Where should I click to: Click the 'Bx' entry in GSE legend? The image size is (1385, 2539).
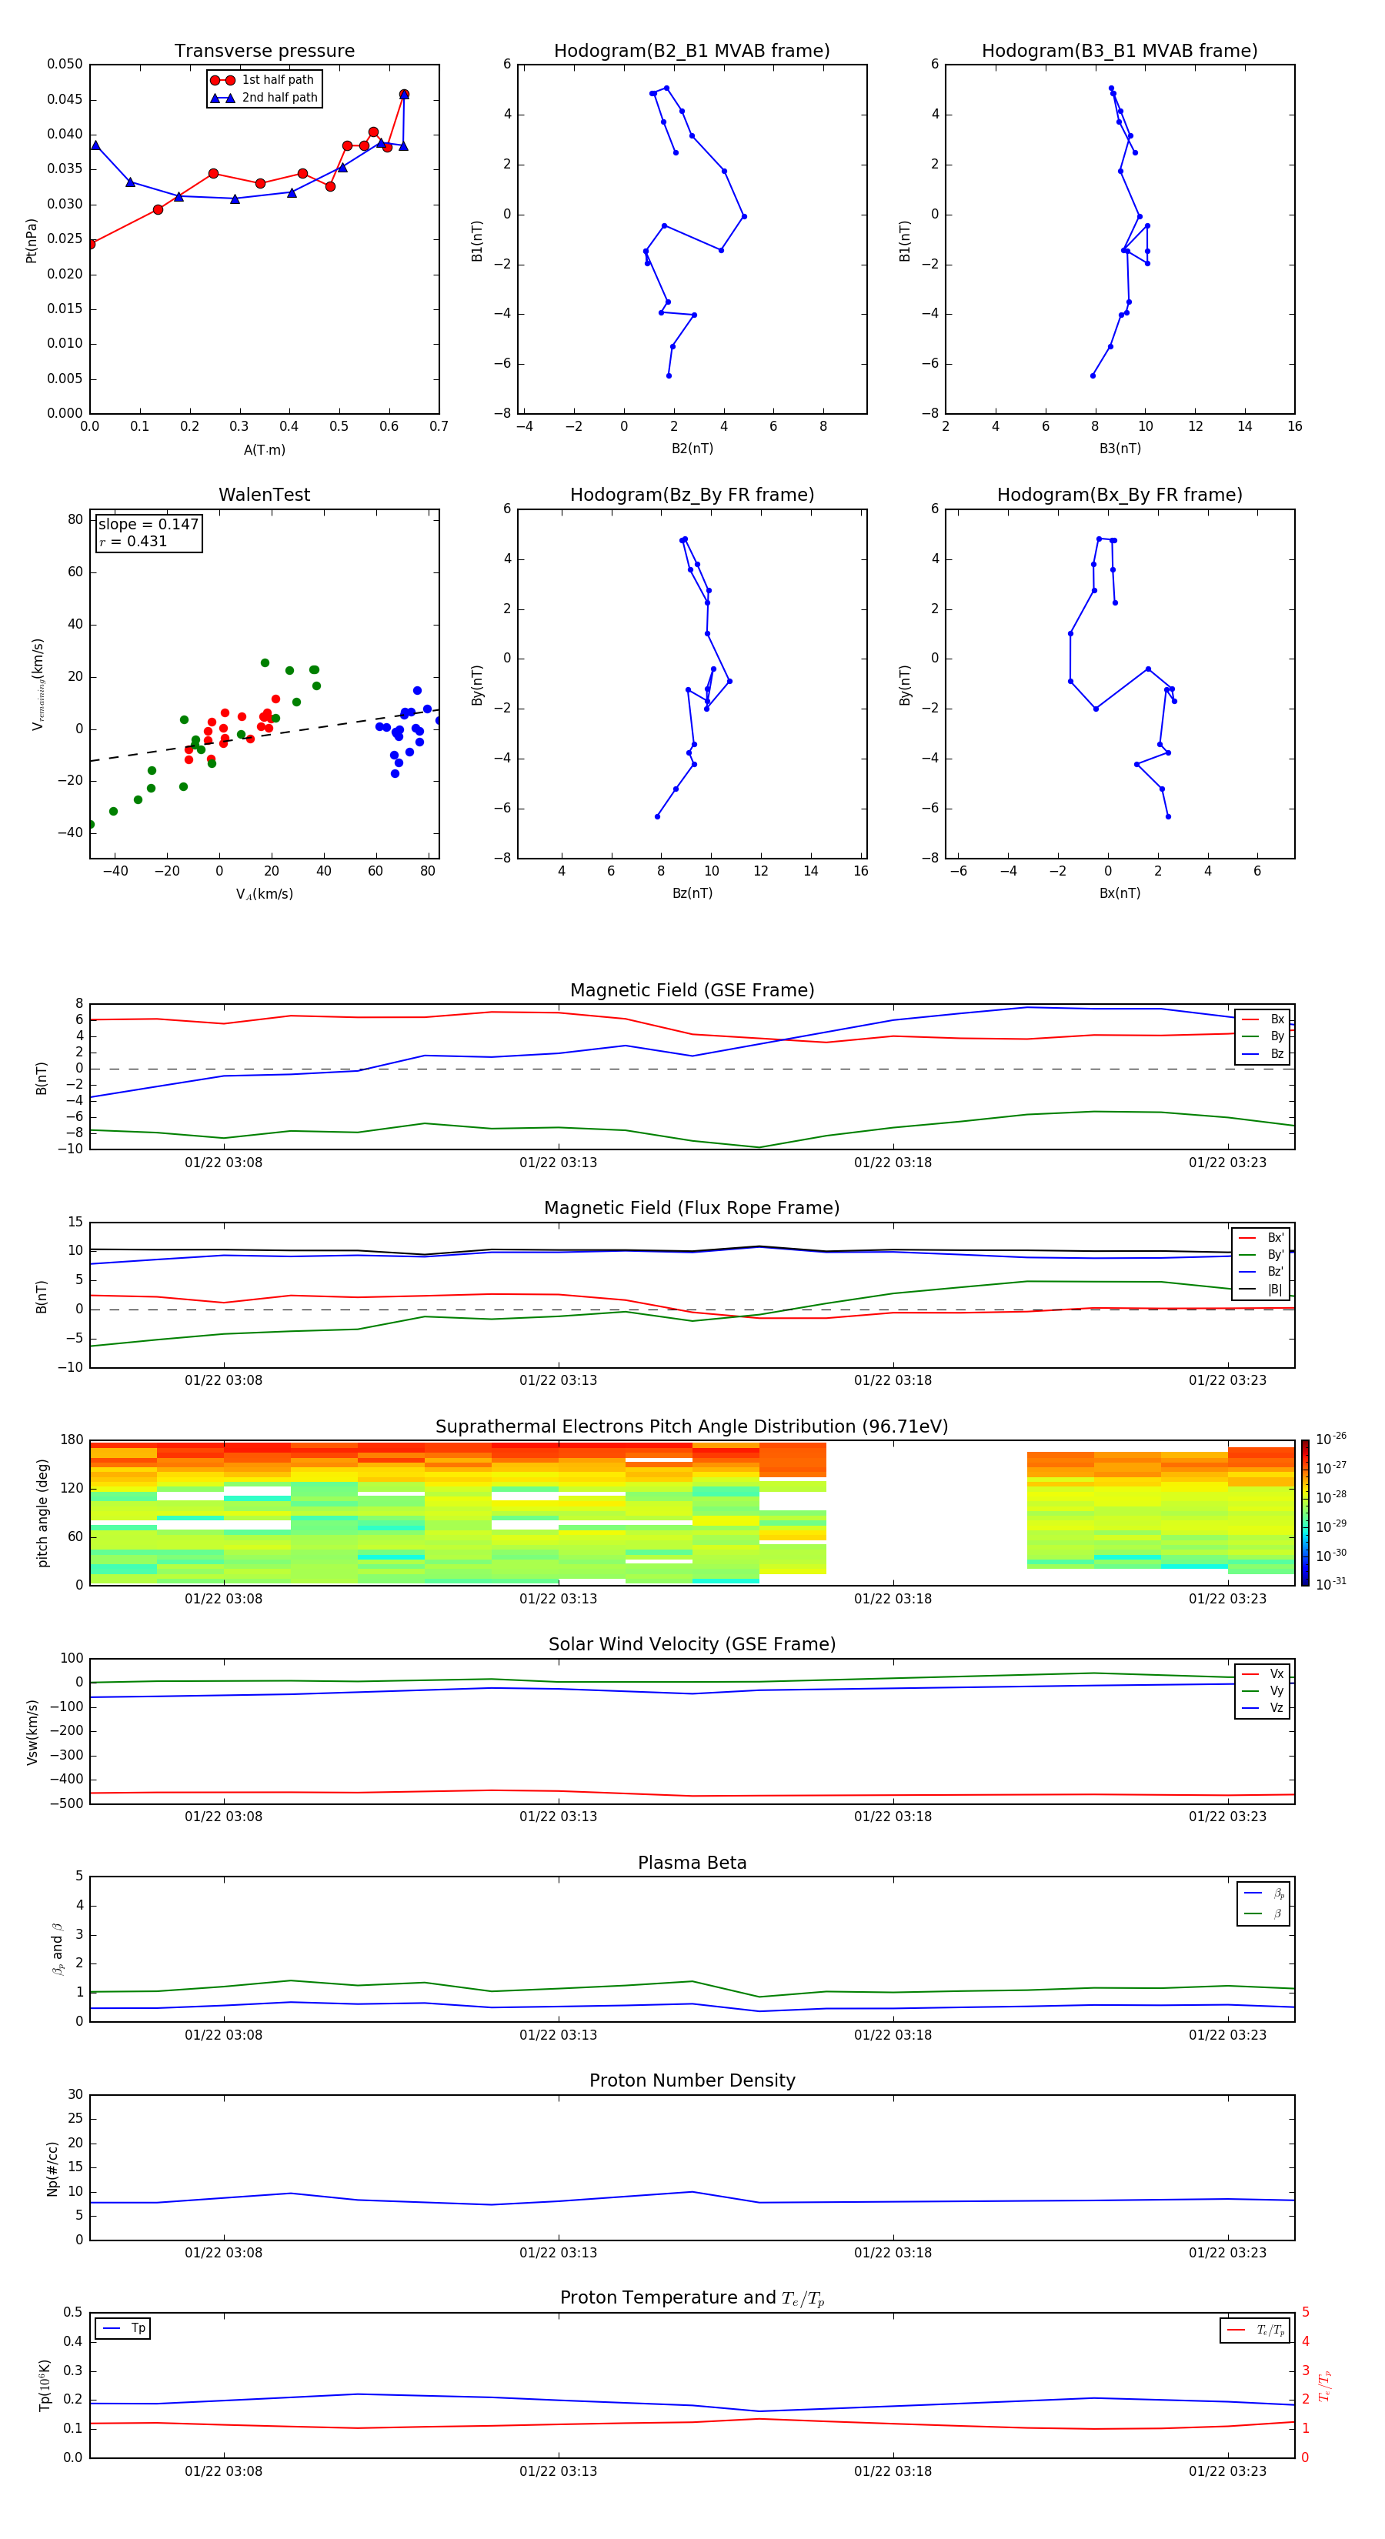coord(1263,1020)
